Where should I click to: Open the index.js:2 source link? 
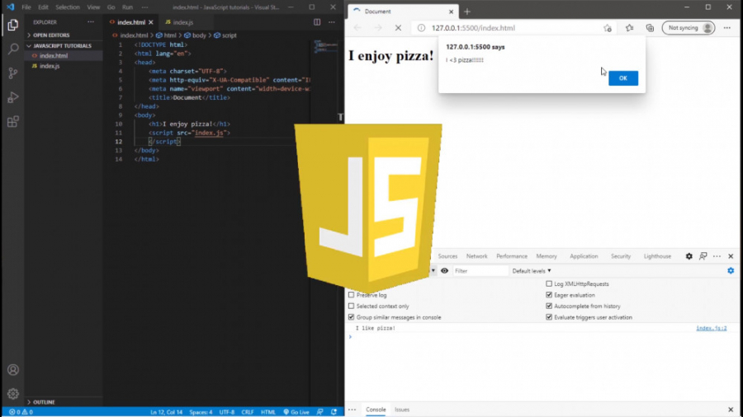712,328
